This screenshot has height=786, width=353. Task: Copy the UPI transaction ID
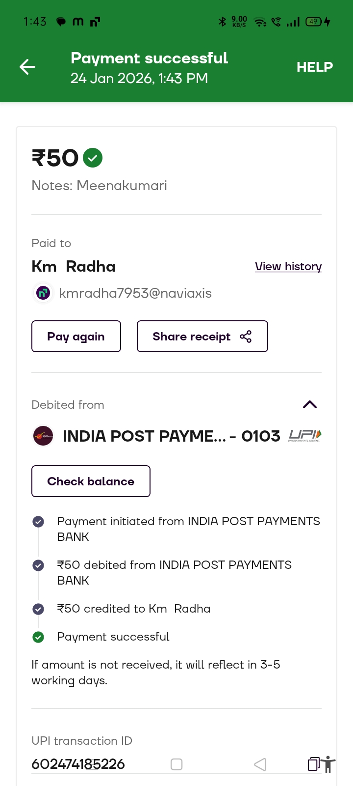tap(313, 764)
